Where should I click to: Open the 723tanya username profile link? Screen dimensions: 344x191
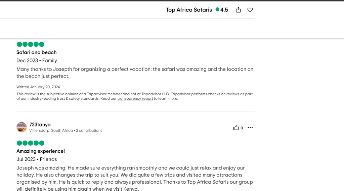tap(40, 125)
